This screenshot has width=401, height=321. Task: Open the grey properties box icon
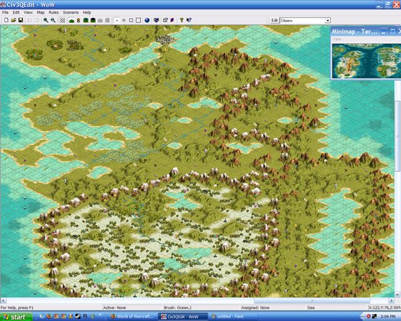pyautogui.click(x=165, y=20)
